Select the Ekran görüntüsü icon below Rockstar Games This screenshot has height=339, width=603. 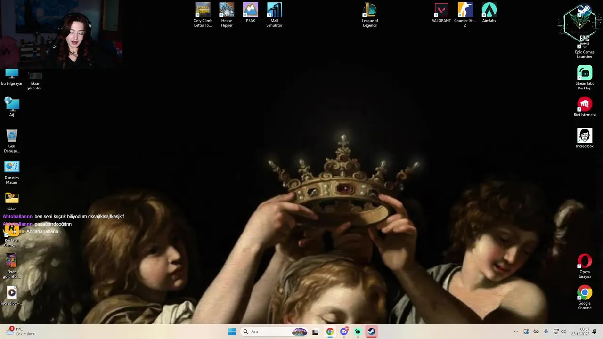(x=12, y=266)
